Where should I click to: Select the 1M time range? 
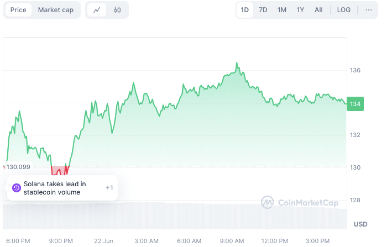pos(282,10)
